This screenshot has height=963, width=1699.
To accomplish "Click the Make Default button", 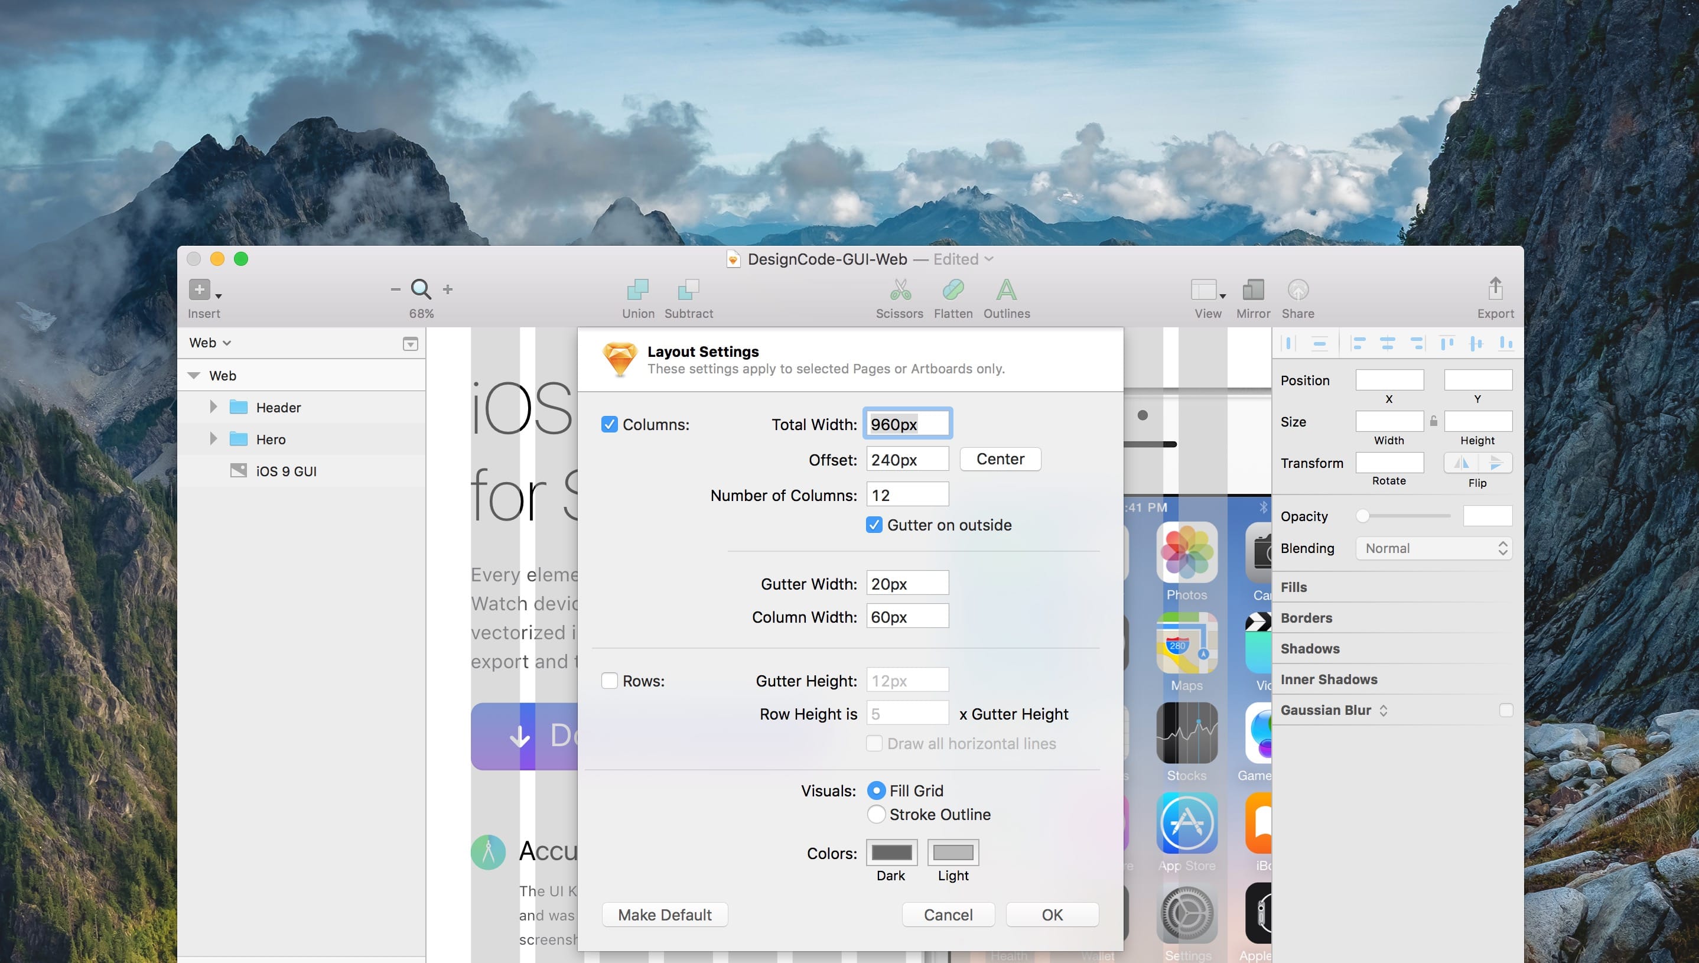I will (x=665, y=914).
